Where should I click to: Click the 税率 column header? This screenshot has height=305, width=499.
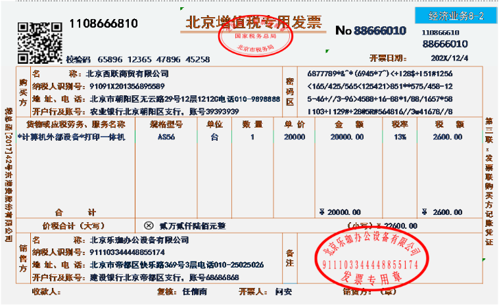[400, 124]
